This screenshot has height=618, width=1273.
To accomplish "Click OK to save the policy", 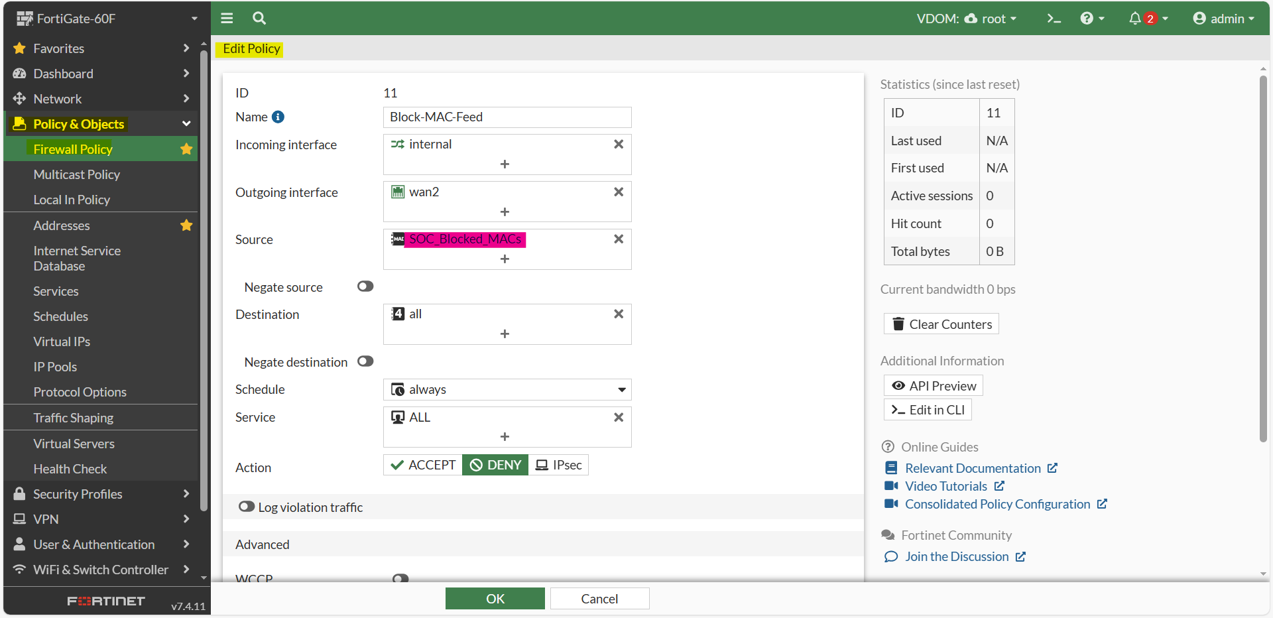I will (x=495, y=599).
